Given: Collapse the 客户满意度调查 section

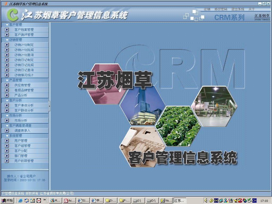Looking at the screenshot, I should (7, 126).
